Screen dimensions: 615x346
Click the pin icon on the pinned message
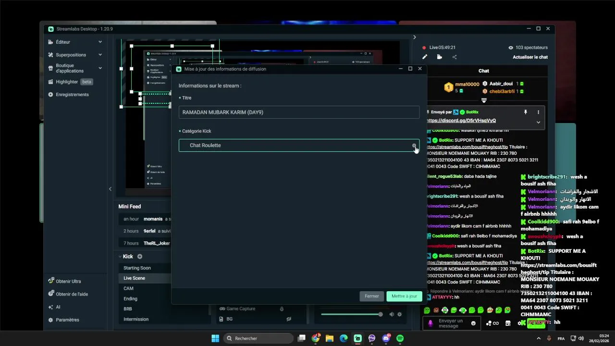pos(525,112)
